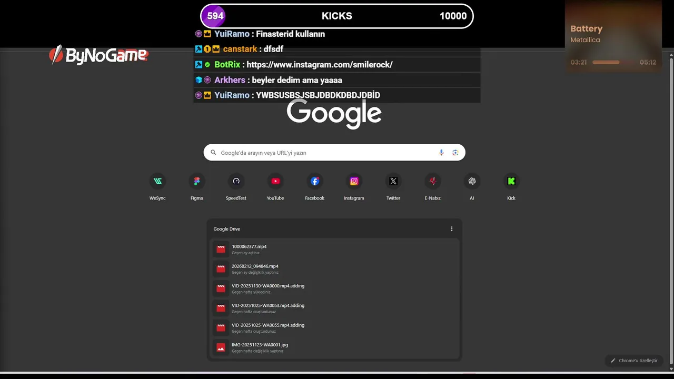Click the Arkhers username in chat
This screenshot has height=379, width=674.
(230, 80)
